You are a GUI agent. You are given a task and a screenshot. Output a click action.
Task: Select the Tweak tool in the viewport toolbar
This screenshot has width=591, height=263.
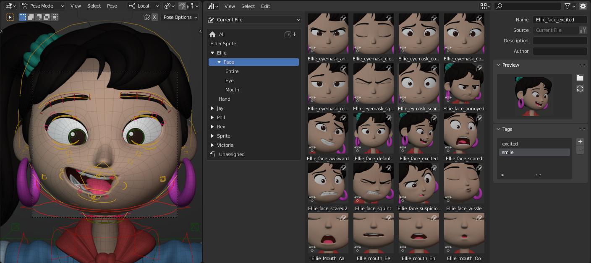tap(10, 17)
